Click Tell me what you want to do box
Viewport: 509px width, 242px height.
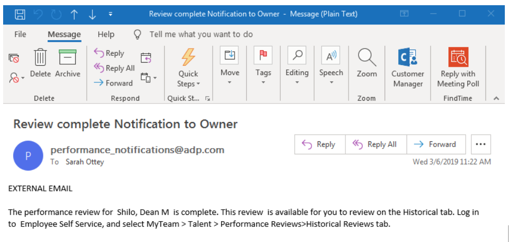[x=201, y=34]
